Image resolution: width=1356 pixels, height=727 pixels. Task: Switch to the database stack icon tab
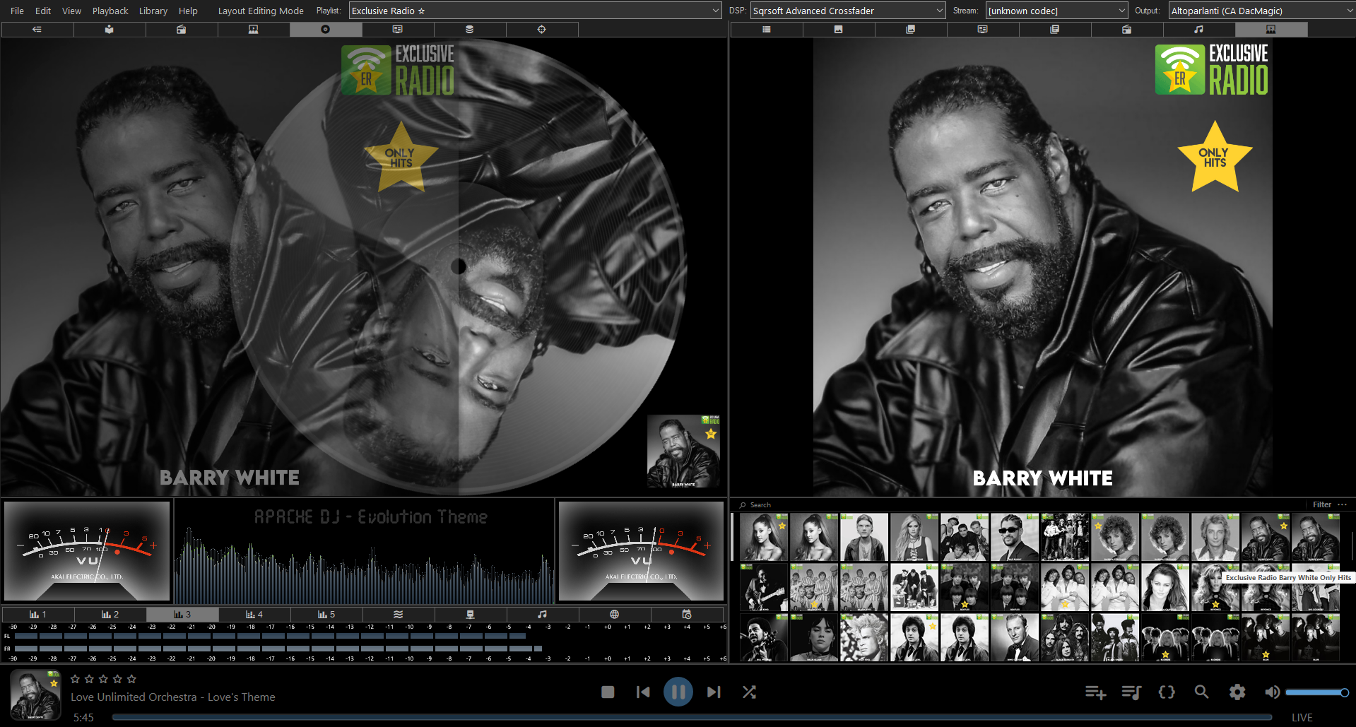point(470,29)
